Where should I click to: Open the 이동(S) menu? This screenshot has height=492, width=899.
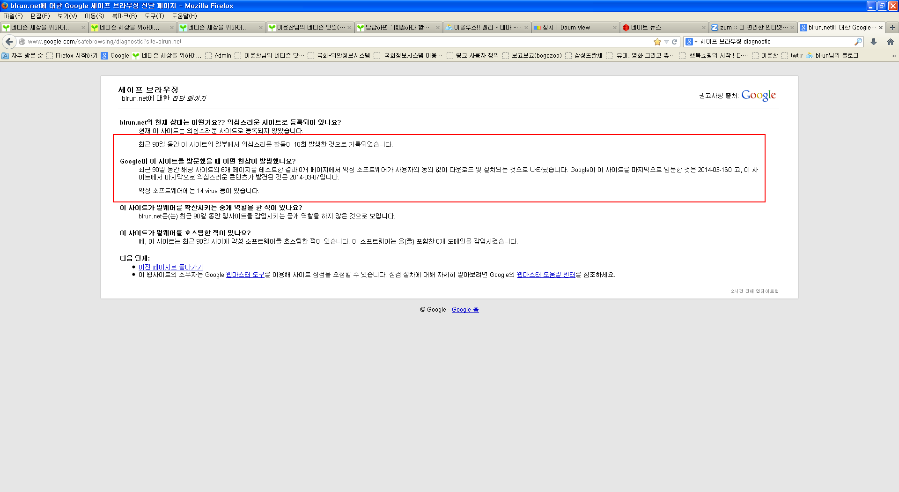pyautogui.click(x=95, y=16)
